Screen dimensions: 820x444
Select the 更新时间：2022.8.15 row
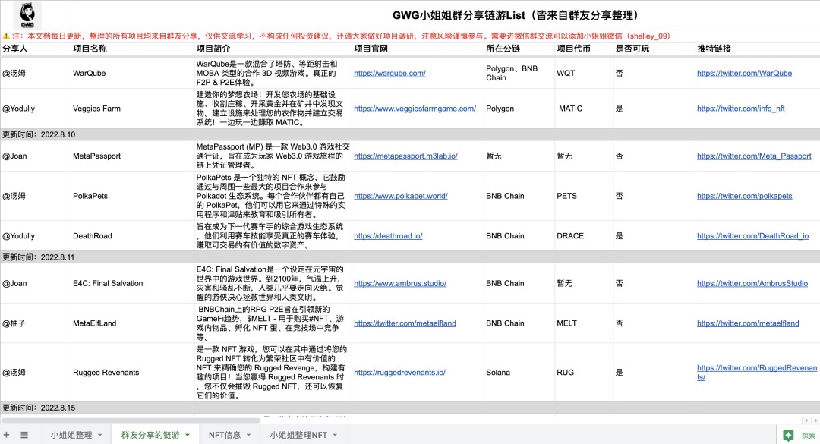tap(410, 408)
